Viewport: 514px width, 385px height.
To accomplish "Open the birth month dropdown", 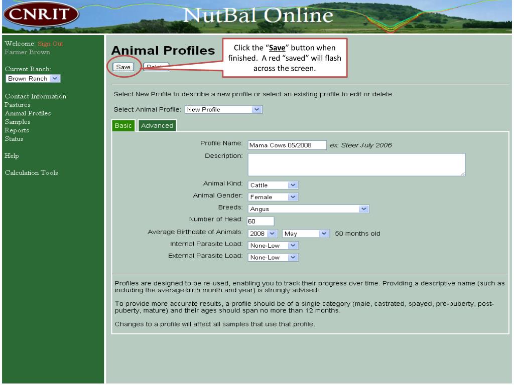I will 306,234.
